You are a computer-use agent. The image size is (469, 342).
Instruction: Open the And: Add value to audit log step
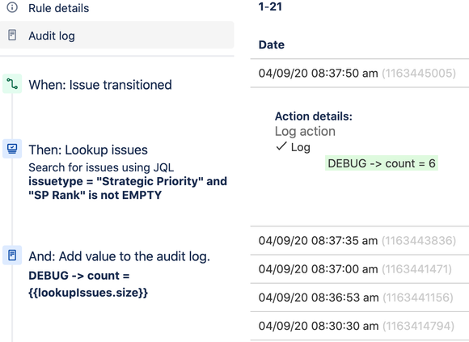pyautogui.click(x=120, y=256)
